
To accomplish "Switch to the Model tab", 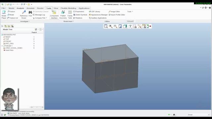I will [11, 8].
